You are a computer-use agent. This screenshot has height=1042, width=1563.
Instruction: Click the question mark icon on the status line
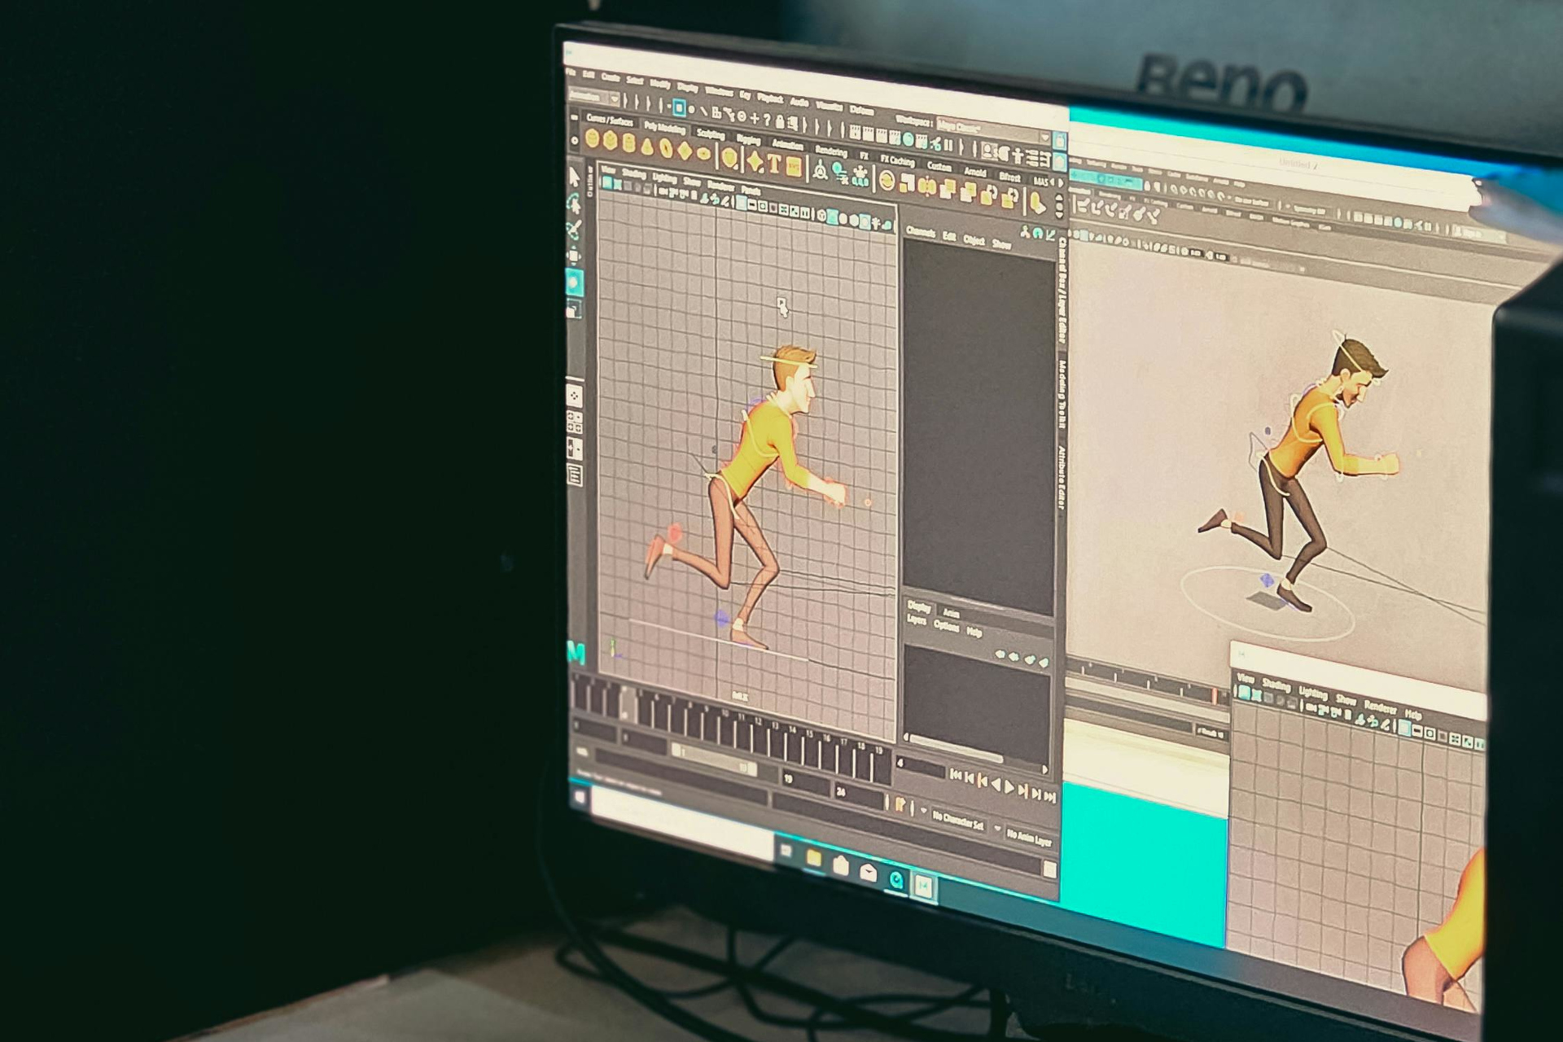pos(766,120)
